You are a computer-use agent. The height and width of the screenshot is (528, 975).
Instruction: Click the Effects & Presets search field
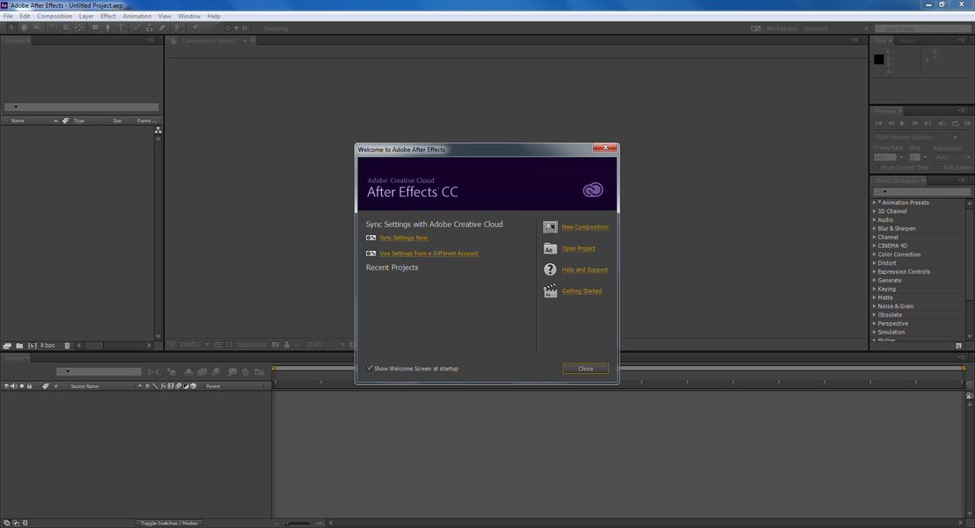click(x=921, y=192)
